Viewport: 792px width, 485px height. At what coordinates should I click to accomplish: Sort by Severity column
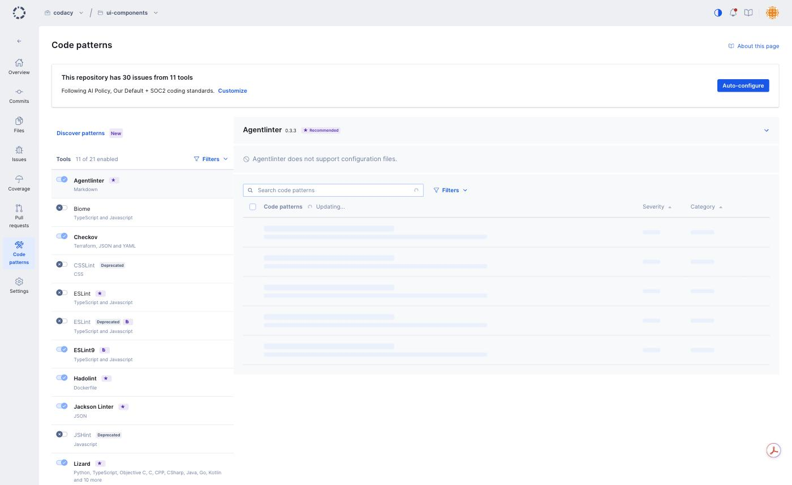[x=657, y=207]
